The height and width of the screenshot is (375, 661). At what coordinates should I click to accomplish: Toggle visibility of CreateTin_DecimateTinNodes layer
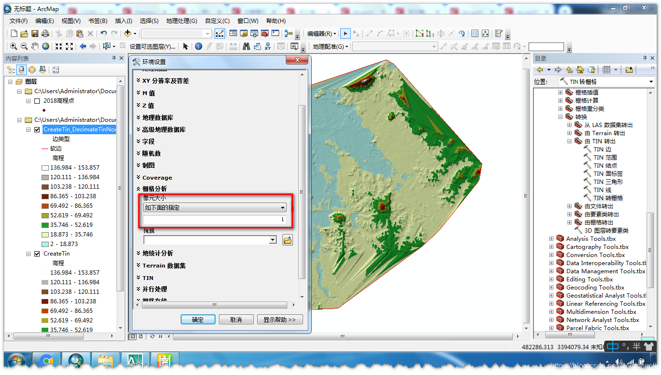37,129
